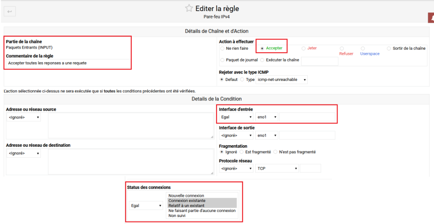The height and width of the screenshot is (224, 434).
Task: Click the Exécuter la chaîne text field
Action: pos(319,61)
